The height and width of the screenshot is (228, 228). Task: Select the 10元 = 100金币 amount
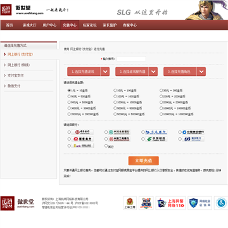click(x=115, y=91)
